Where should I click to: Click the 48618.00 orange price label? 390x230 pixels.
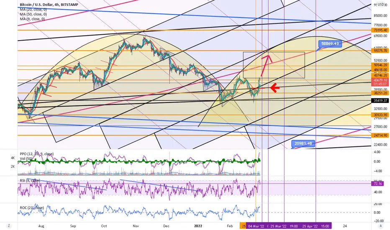pyautogui.click(x=380, y=70)
